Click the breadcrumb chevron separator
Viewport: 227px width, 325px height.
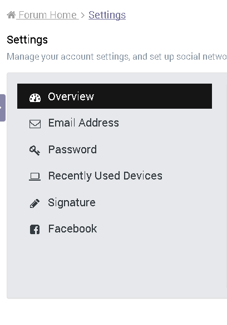[x=83, y=16]
